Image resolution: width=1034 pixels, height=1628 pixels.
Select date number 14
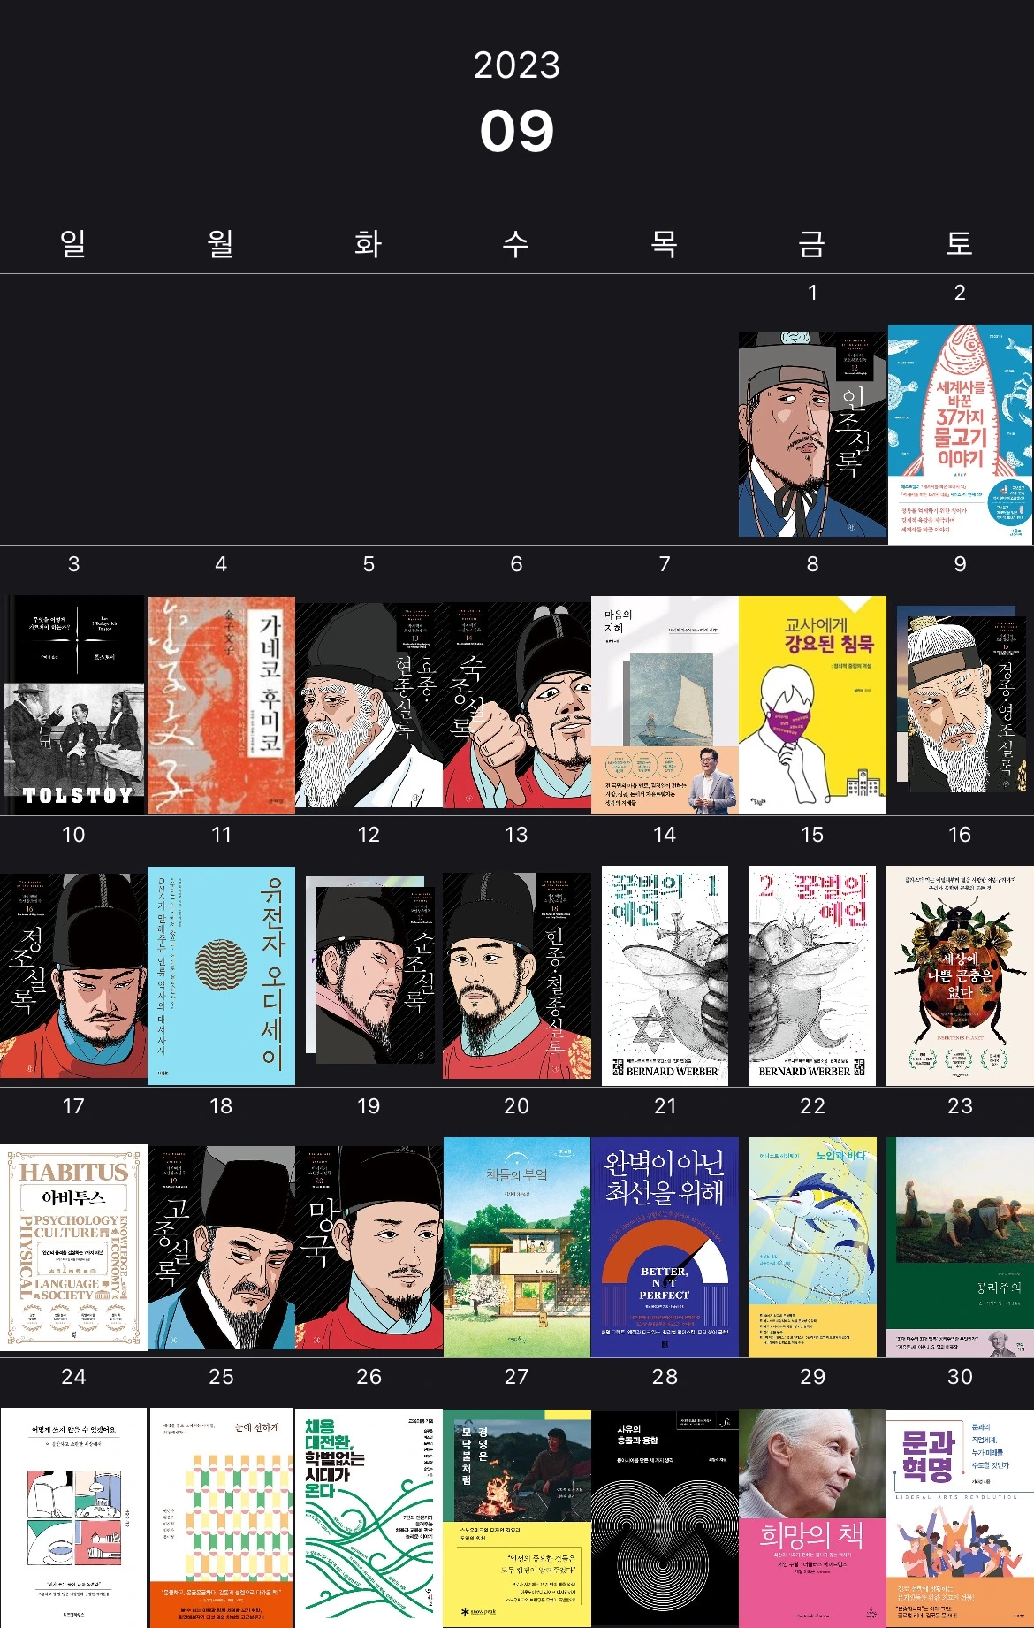click(665, 835)
